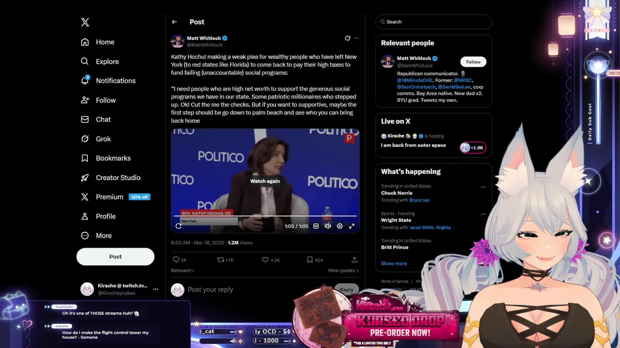620x348 pixels.
Task: Click the More circle icon in sidebar
Action: point(85,235)
